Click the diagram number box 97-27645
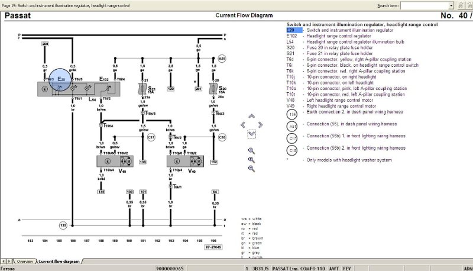The height and width of the screenshot is (271, 473). [213, 247]
